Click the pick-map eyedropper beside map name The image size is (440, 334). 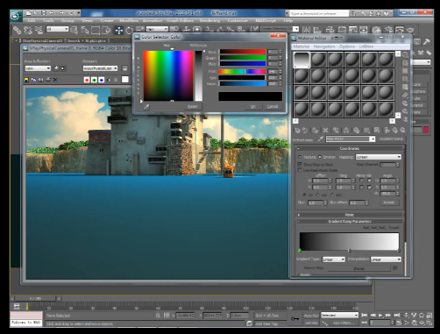[x=321, y=139]
